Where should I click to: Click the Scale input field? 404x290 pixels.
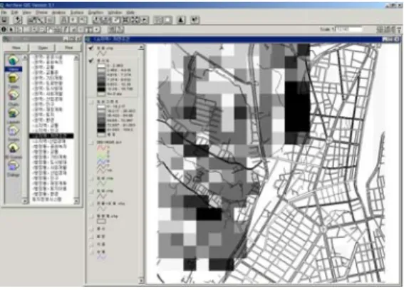349,29
